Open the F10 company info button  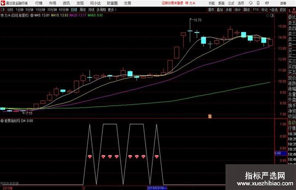pos(256,10)
